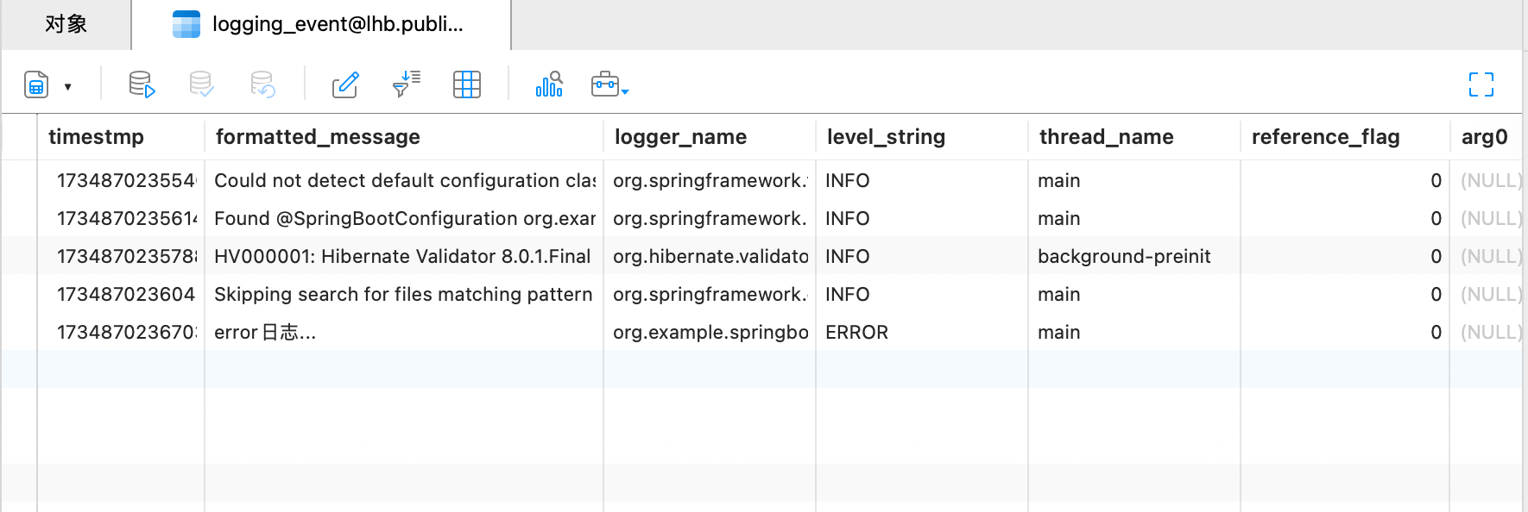Select reference_flag 0 in 'Could not detect' row

pyautogui.click(x=1345, y=180)
